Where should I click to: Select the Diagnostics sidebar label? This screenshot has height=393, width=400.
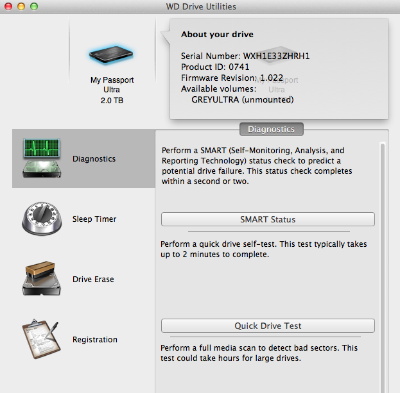[x=94, y=159]
